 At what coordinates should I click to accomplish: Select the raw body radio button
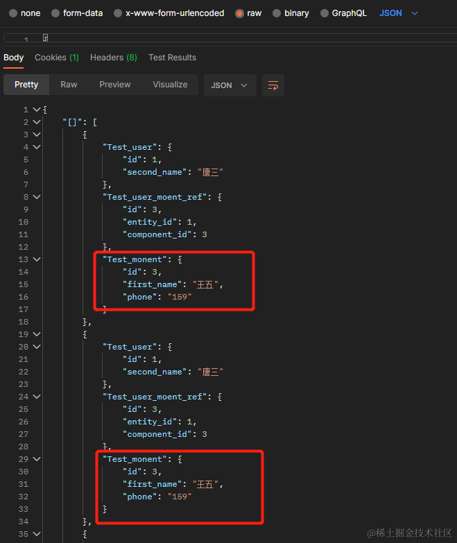coord(239,13)
